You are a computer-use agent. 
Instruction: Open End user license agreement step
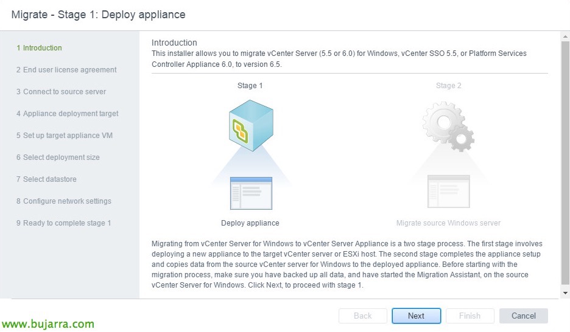click(66, 70)
